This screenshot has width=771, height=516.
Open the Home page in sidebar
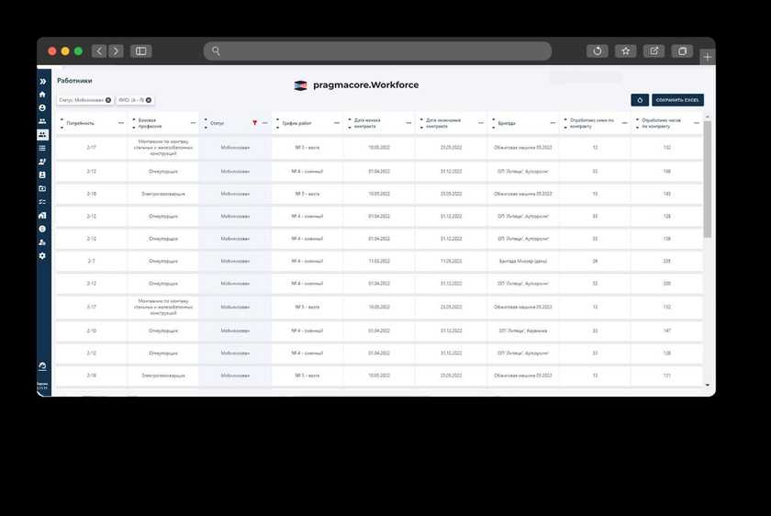click(x=42, y=95)
